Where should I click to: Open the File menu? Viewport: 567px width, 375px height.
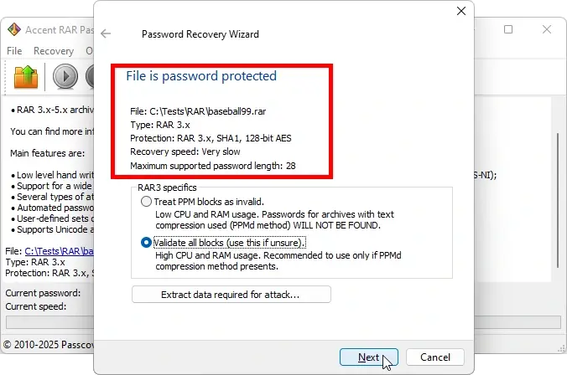coord(14,51)
